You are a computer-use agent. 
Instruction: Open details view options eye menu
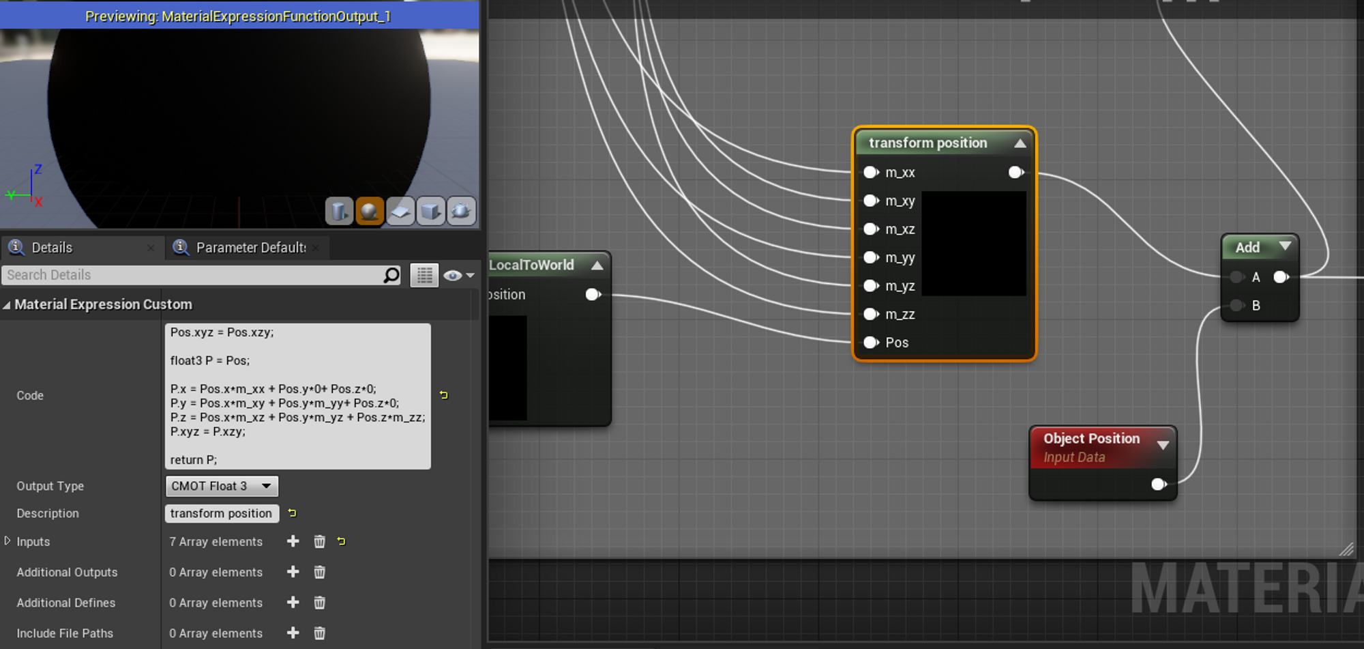[458, 275]
